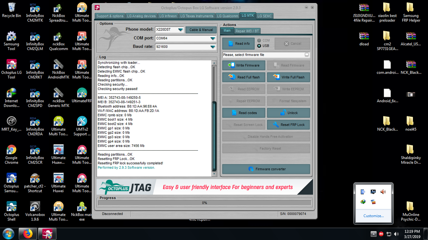Open UMTv2 Support desktop shortcut
428x240 pixels.
click(82, 126)
